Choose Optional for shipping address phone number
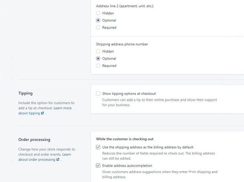244x182 pixels. pyautogui.click(x=98, y=59)
